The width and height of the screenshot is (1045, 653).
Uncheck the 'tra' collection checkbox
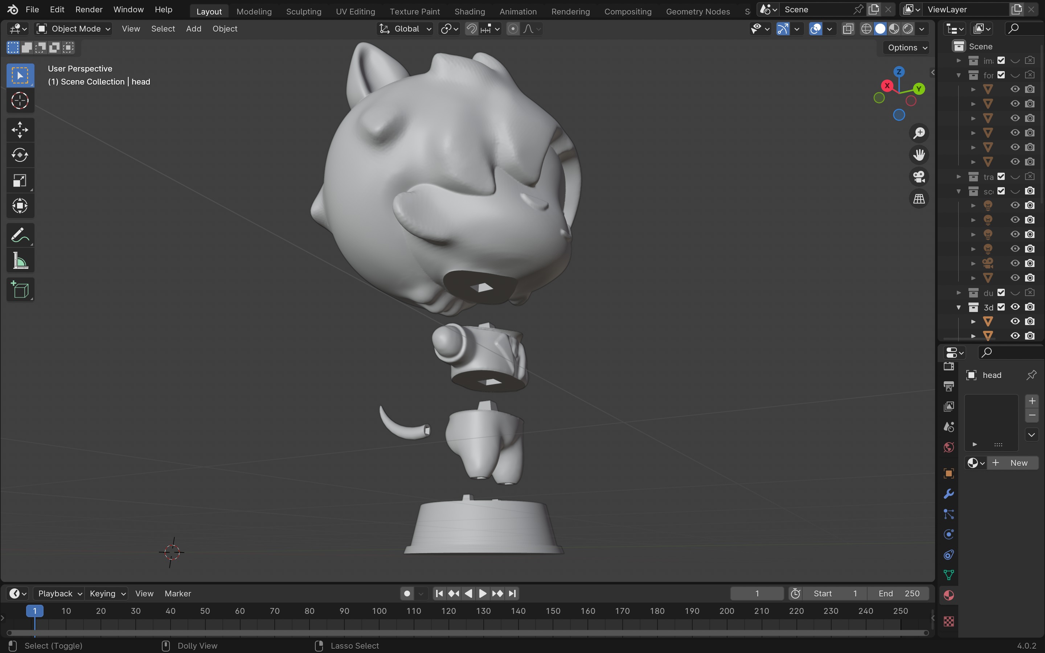coord(1001,177)
